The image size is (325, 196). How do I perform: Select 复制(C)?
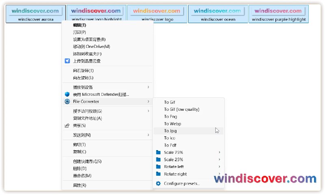pos(107,152)
